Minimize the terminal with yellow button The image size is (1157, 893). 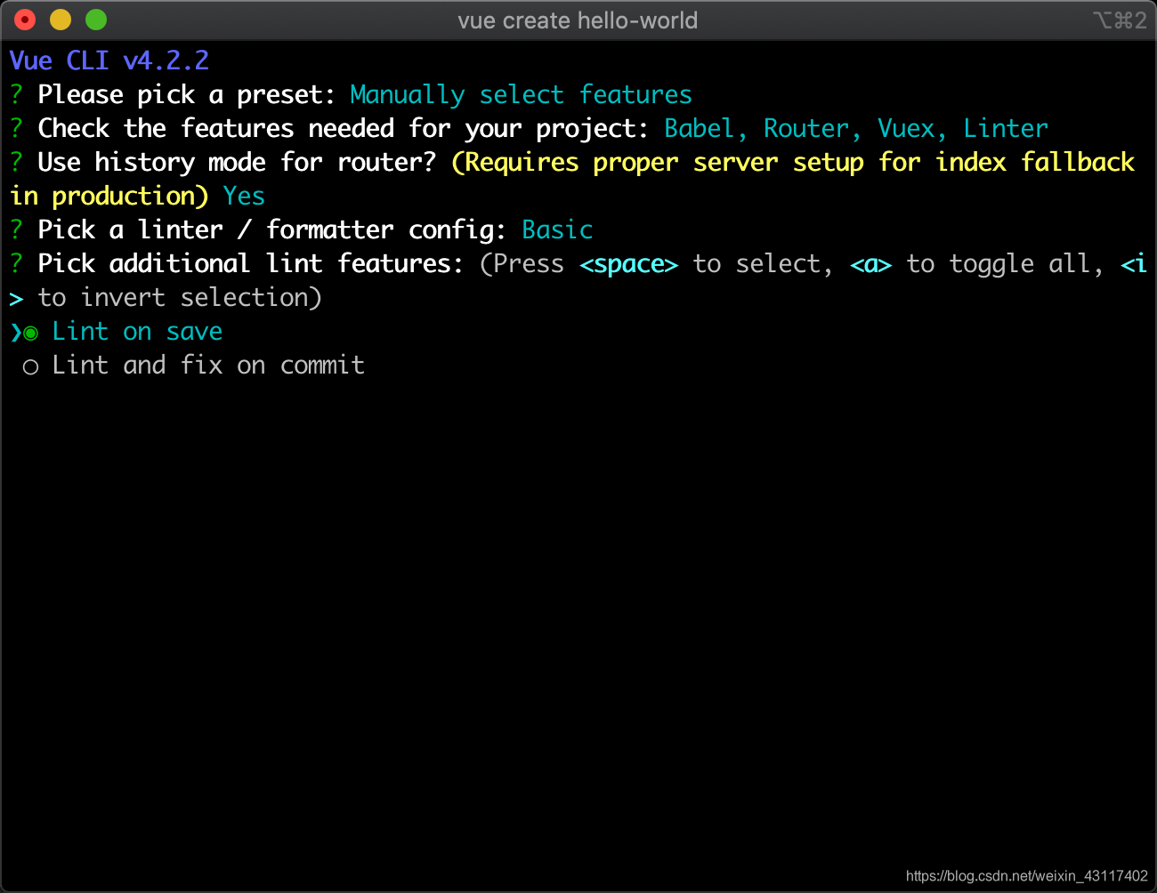tap(61, 20)
